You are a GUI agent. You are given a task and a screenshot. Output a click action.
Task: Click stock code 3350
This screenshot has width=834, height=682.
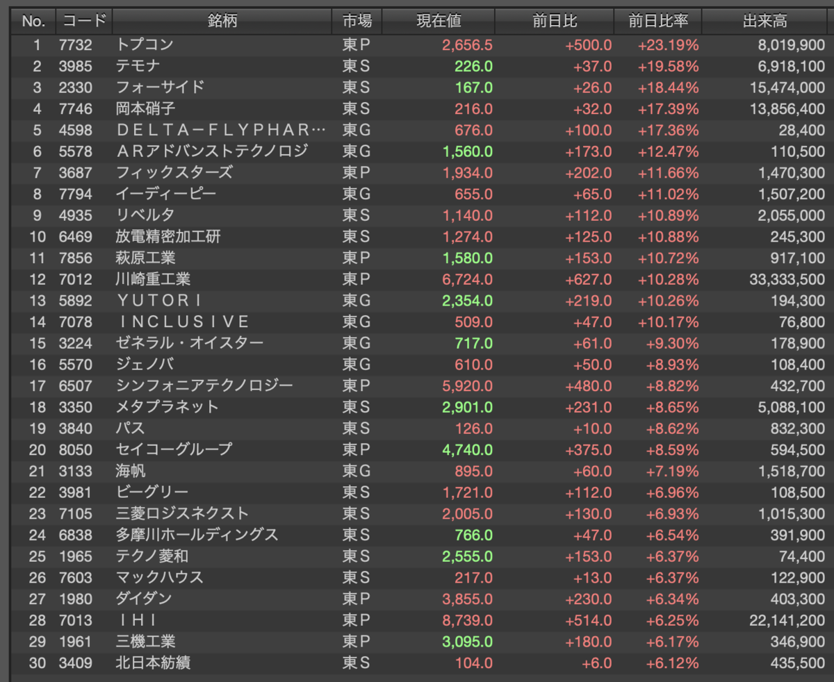pos(74,408)
